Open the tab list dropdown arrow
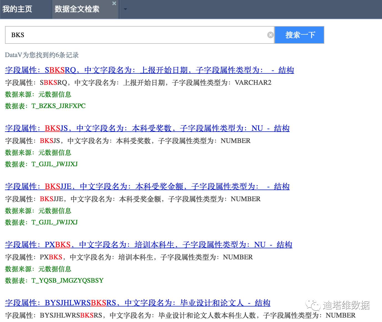This screenshot has width=382, height=322. (125, 9)
